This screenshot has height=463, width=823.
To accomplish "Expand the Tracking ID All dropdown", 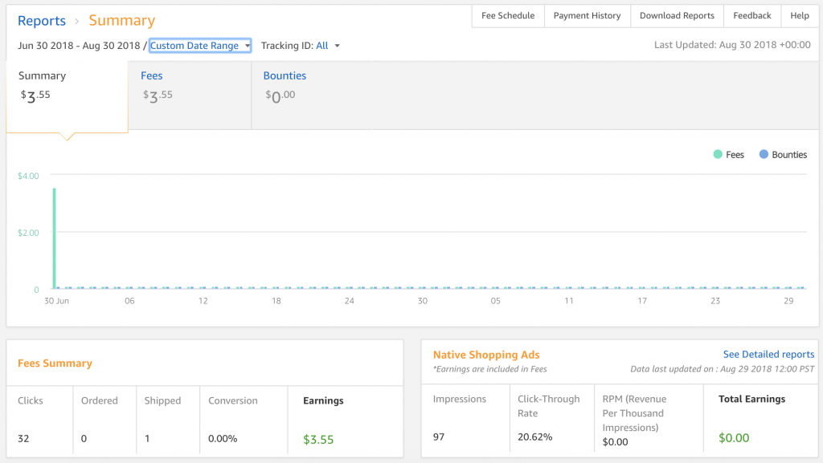I will tap(328, 46).
